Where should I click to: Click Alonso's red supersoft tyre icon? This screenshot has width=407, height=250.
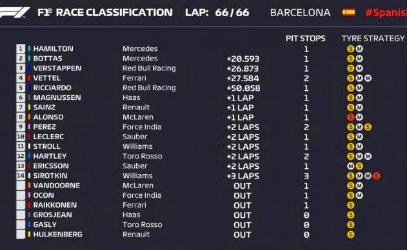click(351, 117)
